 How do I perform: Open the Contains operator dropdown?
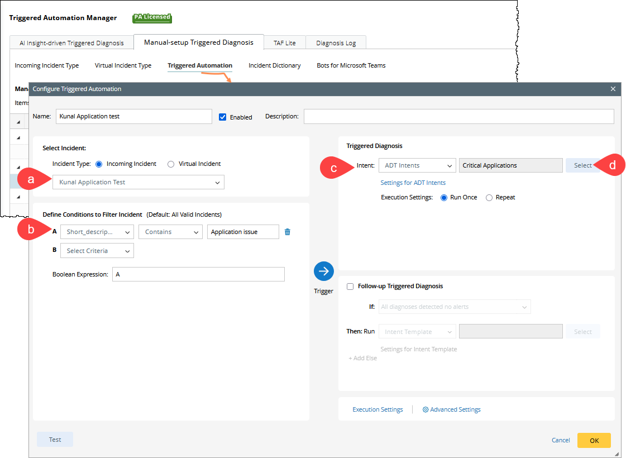170,232
